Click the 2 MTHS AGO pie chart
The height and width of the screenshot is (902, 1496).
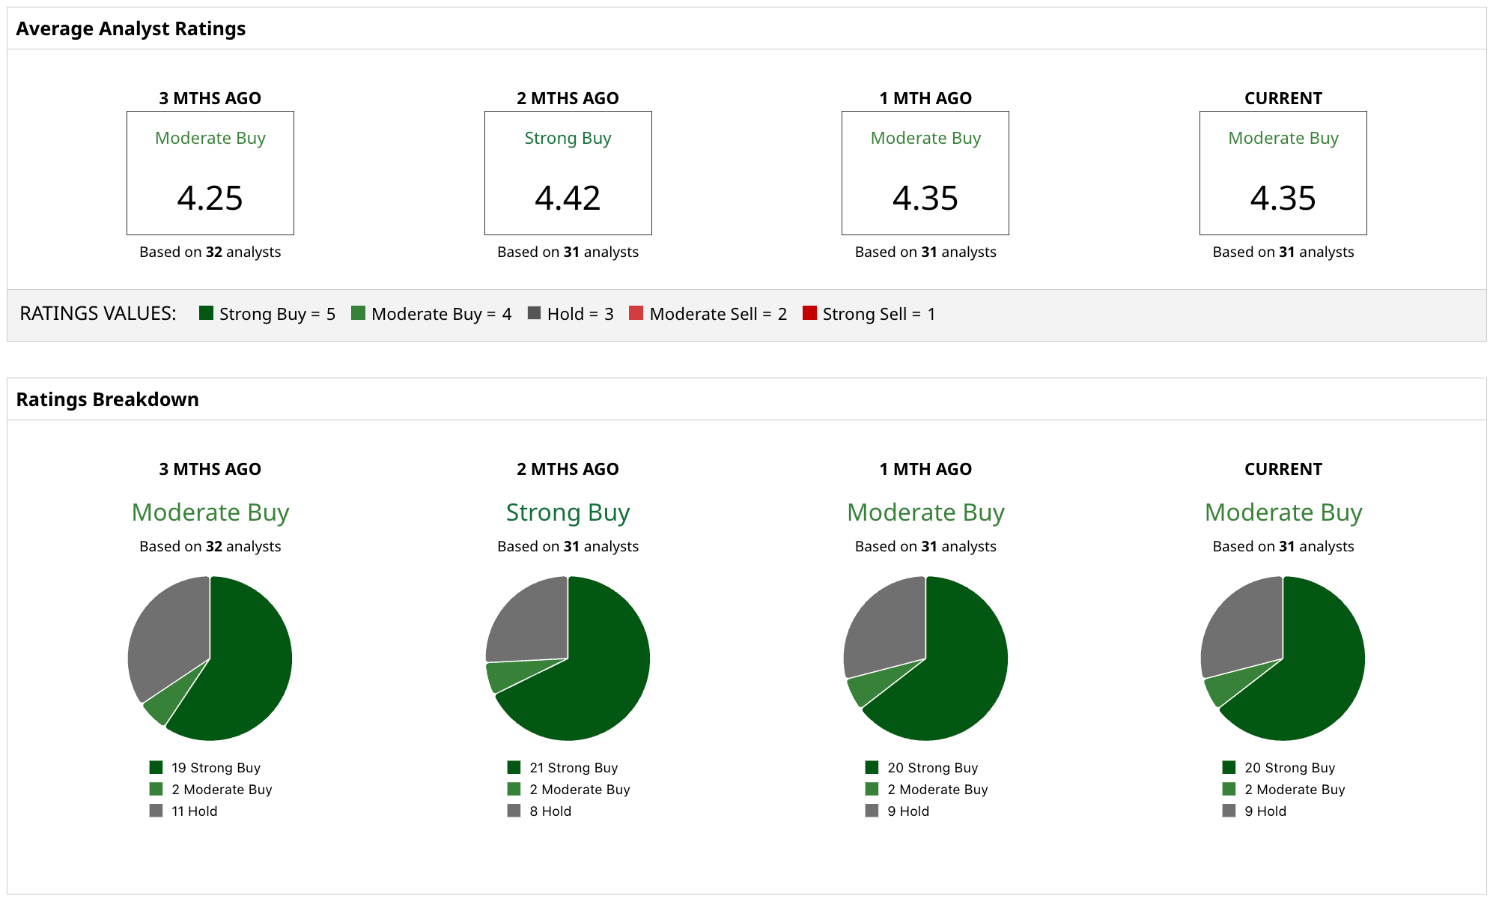pos(568,659)
